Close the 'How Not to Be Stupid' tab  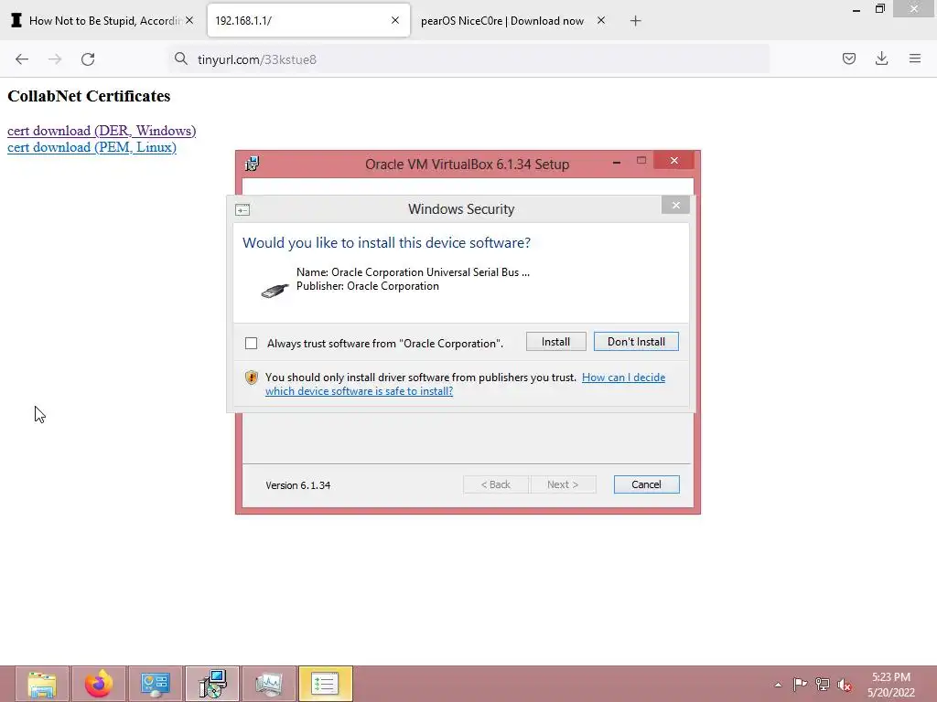[x=188, y=20]
